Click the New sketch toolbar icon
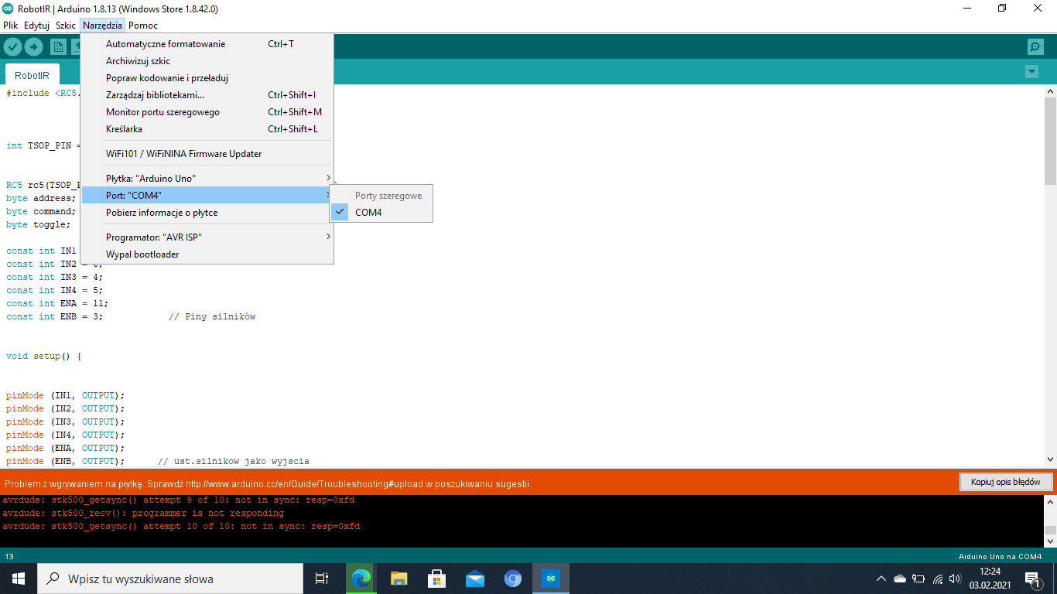The image size is (1057, 594). tap(58, 47)
